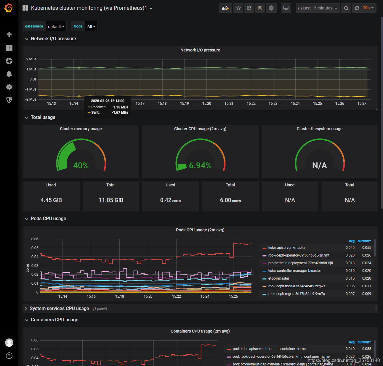Open the Node All dropdown

pyautogui.click(x=91, y=26)
